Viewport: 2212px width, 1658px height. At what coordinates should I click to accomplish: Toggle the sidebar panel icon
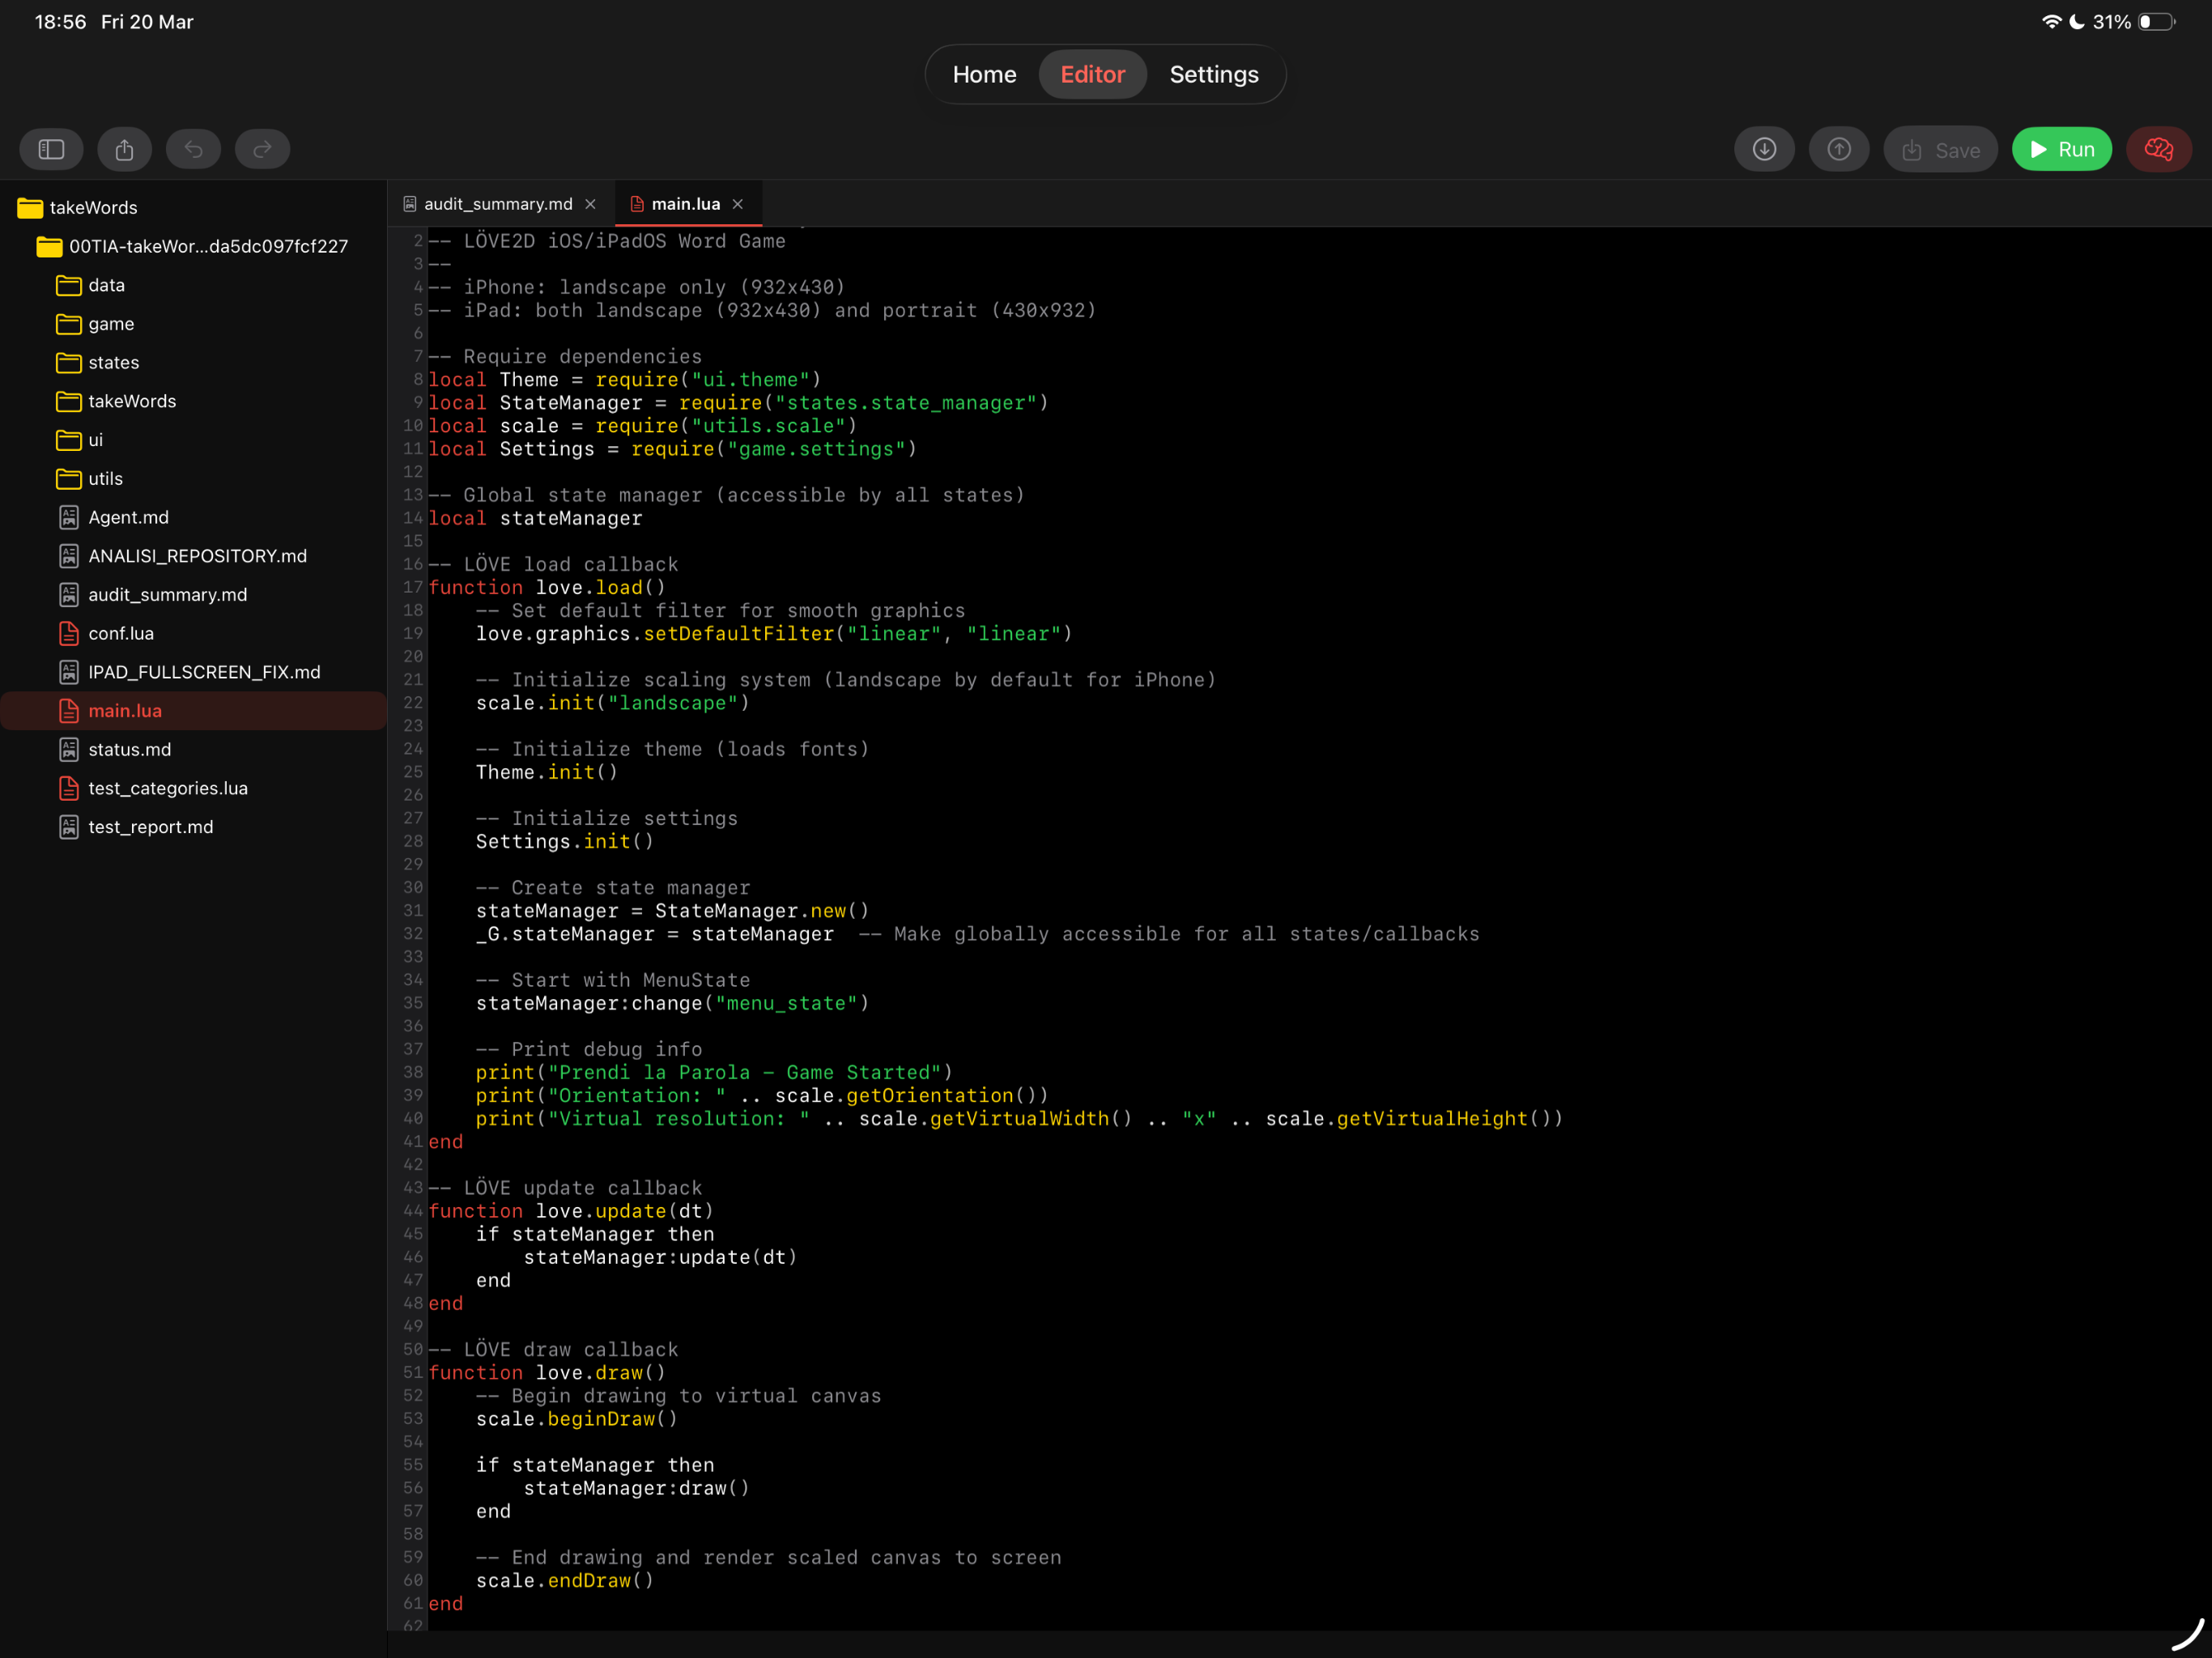(52, 150)
